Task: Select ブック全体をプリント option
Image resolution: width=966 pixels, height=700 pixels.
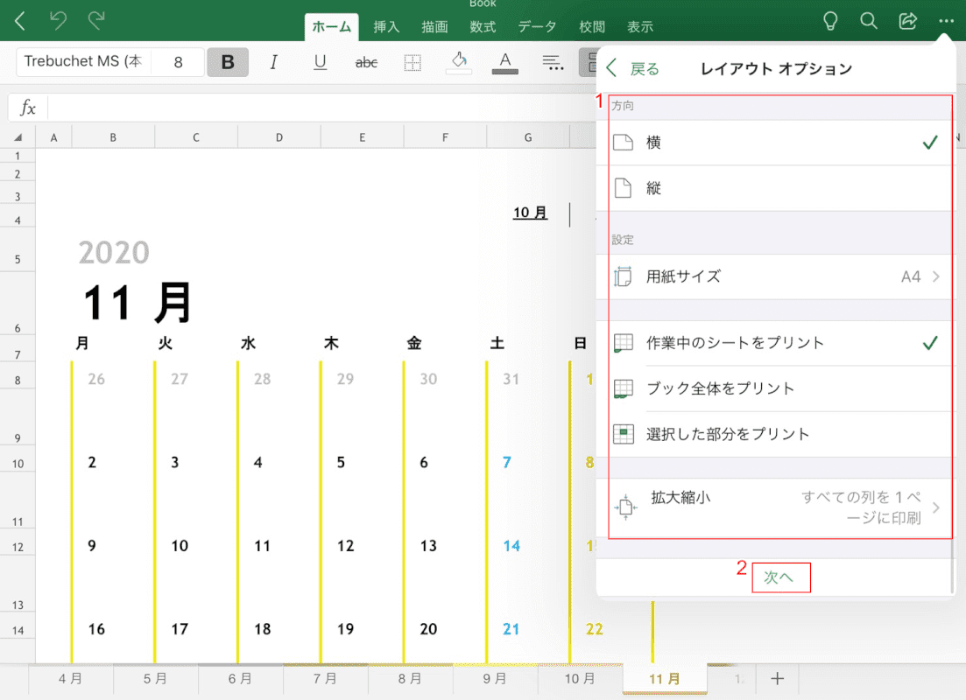Action: coord(777,388)
